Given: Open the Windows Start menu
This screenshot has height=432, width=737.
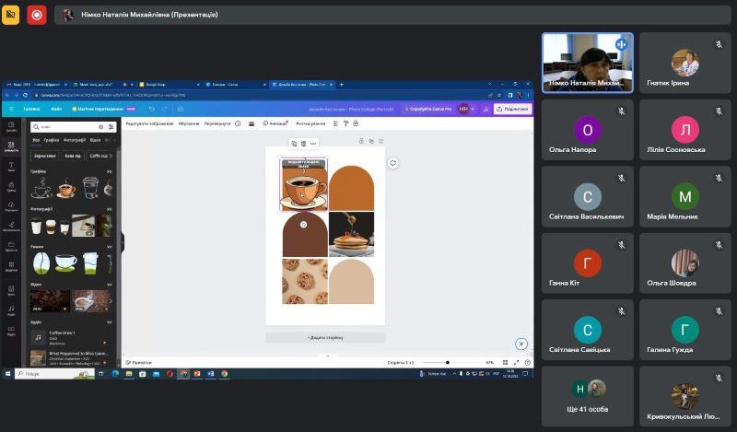Looking at the screenshot, I should tap(7, 374).
